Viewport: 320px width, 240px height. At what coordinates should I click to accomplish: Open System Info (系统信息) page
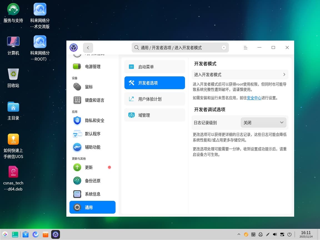point(92,194)
